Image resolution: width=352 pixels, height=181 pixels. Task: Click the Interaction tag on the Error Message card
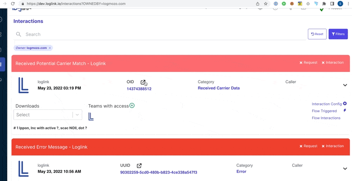[333, 146]
